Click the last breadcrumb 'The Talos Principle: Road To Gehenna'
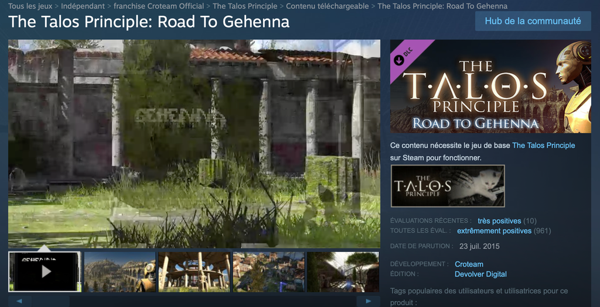Image resolution: width=600 pixels, height=307 pixels. pyautogui.click(x=442, y=6)
